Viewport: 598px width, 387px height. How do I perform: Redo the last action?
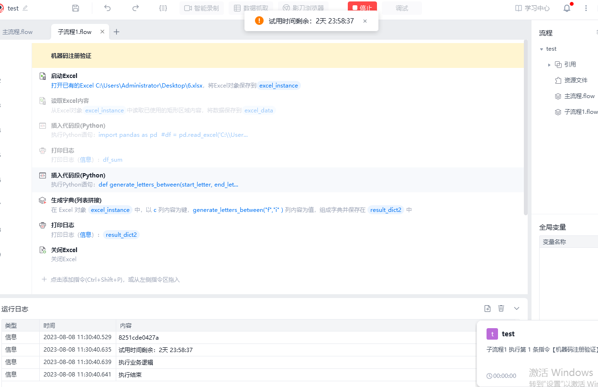135,8
